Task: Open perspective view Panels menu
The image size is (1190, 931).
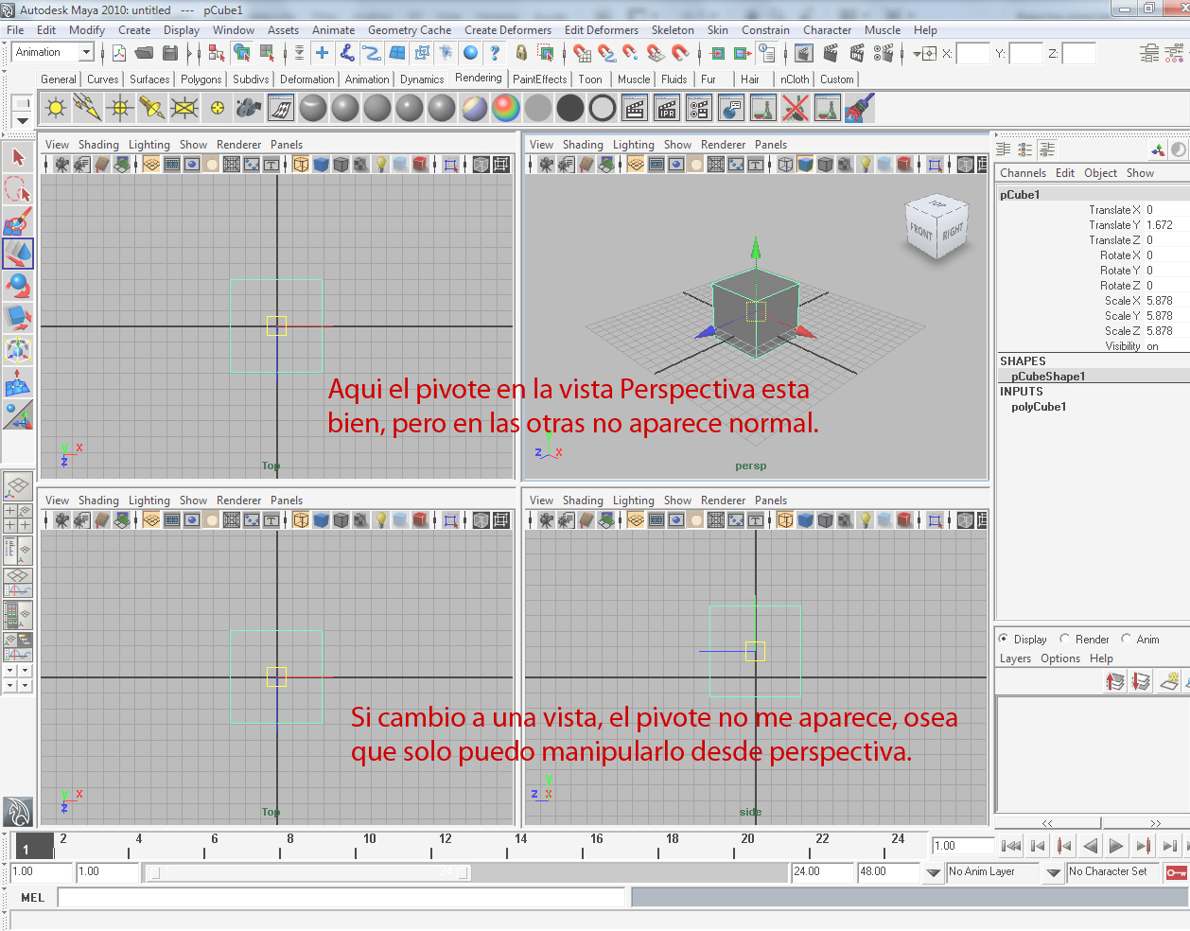Action: [x=770, y=145]
